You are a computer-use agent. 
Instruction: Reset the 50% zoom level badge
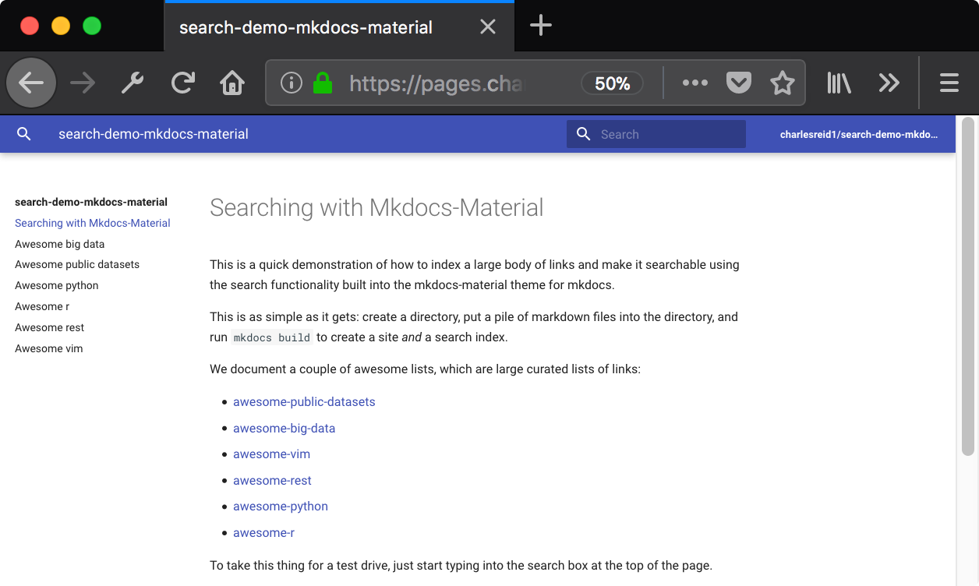[x=612, y=83]
